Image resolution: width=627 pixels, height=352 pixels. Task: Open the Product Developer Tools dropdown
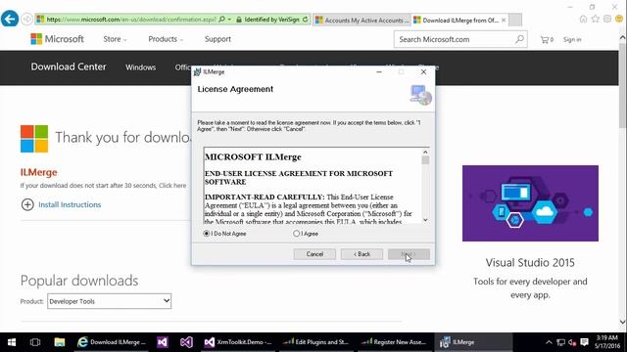click(x=109, y=301)
